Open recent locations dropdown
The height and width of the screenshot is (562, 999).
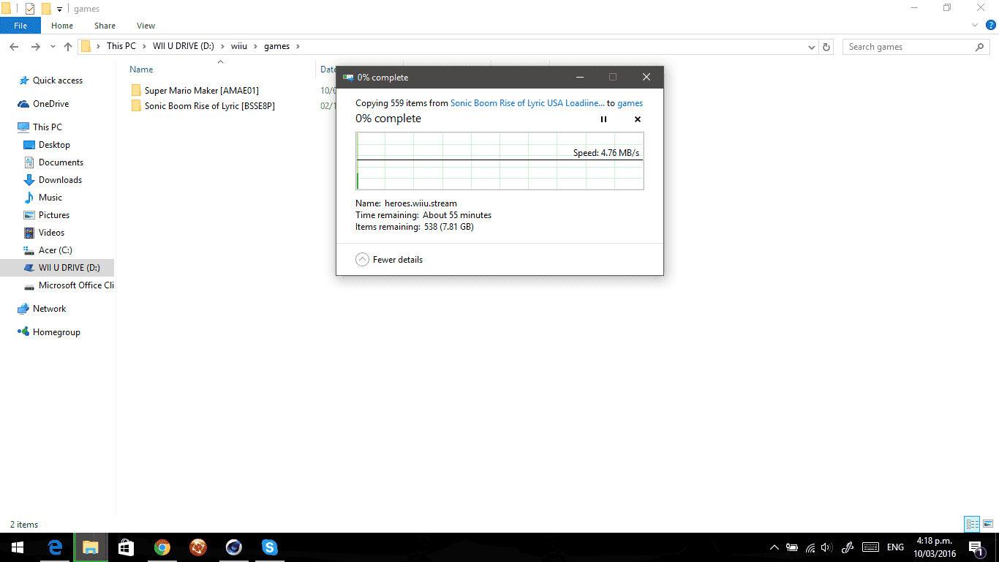pos(52,47)
